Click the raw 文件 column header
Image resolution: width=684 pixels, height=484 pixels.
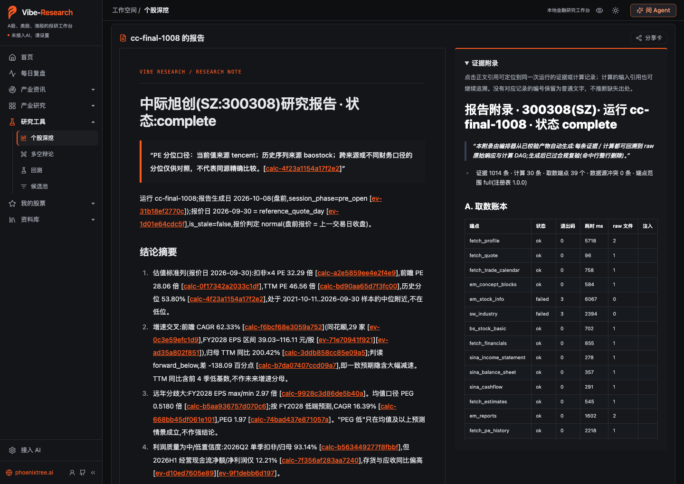coord(623,226)
